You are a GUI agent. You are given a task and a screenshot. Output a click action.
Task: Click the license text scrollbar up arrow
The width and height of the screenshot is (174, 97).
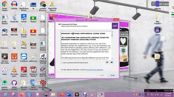click(x=112, y=32)
